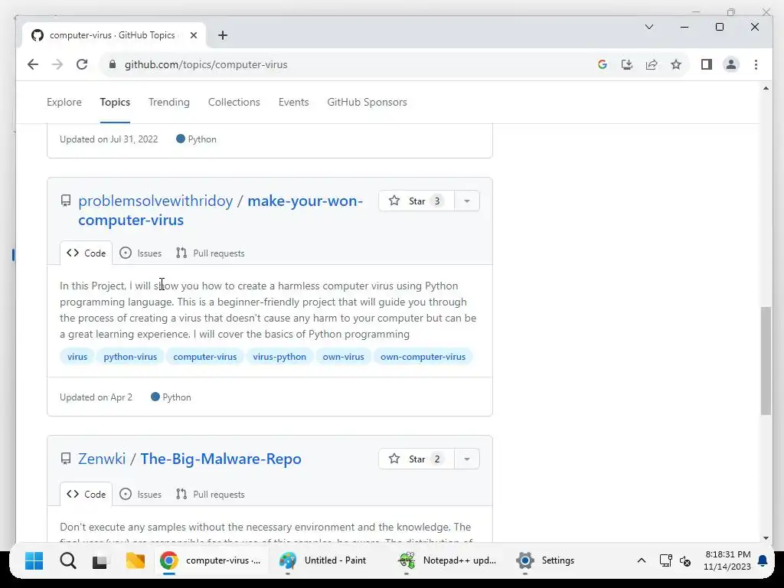This screenshot has width=784, height=588.
Task: Open network status tray icon
Action: (x=665, y=560)
